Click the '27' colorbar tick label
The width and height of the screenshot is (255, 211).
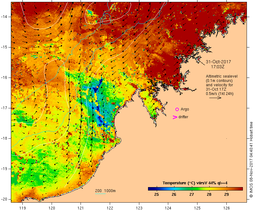tap(192, 195)
